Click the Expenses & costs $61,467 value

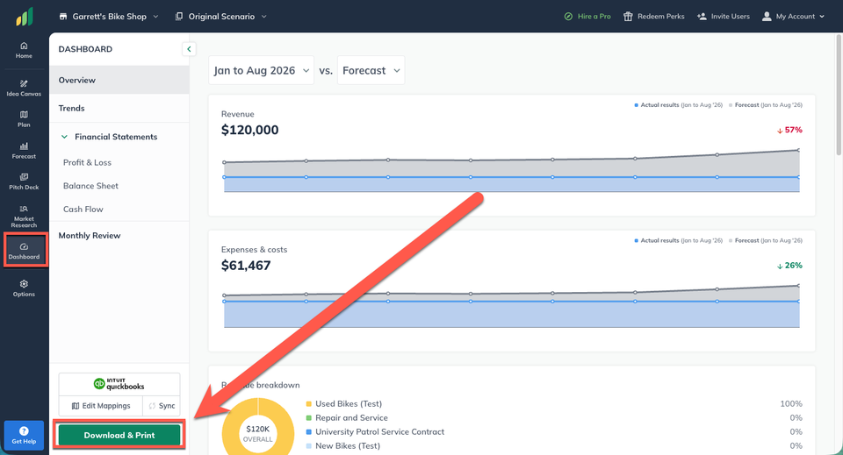[x=246, y=266]
